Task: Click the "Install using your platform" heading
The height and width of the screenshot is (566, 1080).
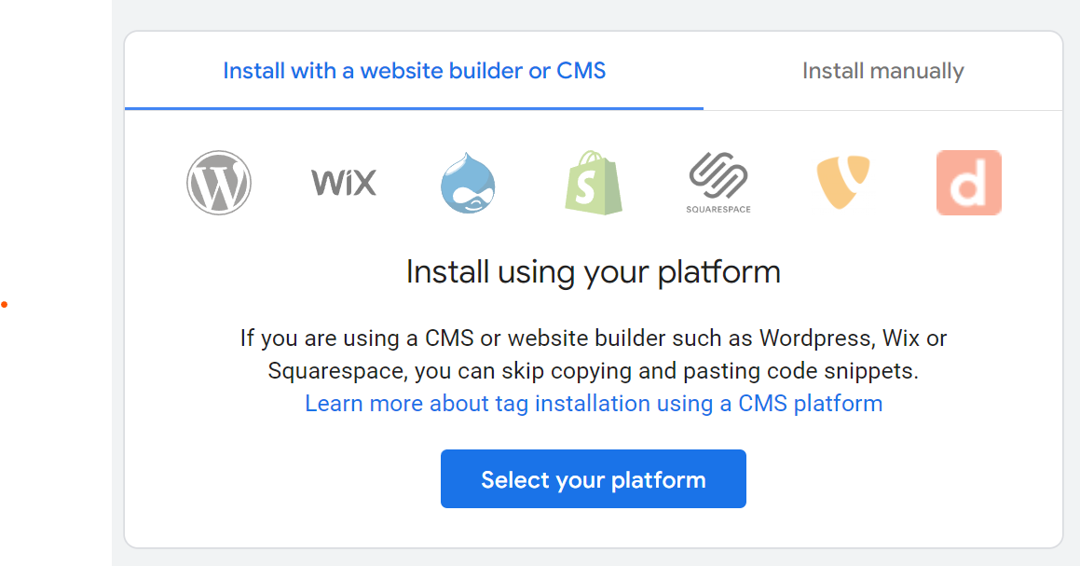Action: click(x=594, y=272)
